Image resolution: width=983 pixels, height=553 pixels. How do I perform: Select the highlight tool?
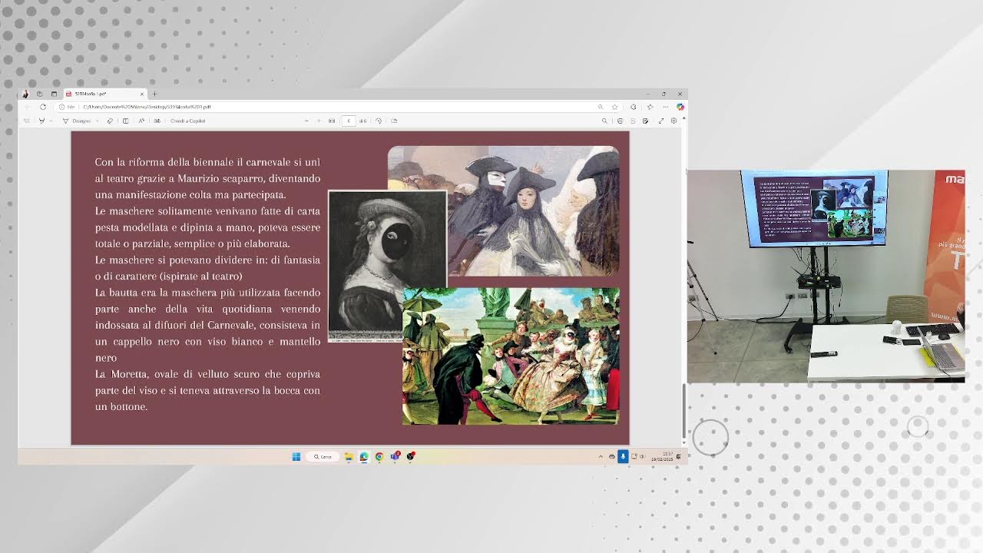[x=42, y=121]
